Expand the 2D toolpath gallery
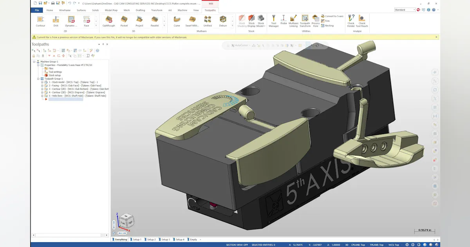This screenshot has height=247, width=470. coord(96,26)
